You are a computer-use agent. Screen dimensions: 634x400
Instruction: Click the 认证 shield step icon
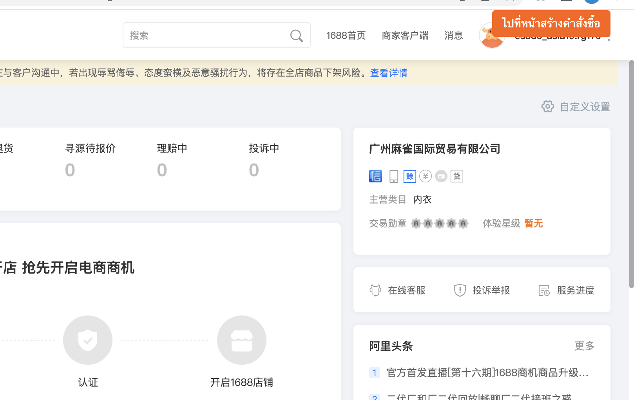(88, 340)
